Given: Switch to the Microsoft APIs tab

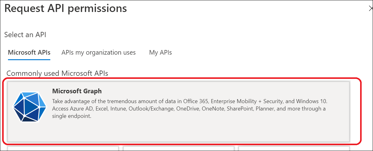Looking at the screenshot, I should pyautogui.click(x=29, y=52).
